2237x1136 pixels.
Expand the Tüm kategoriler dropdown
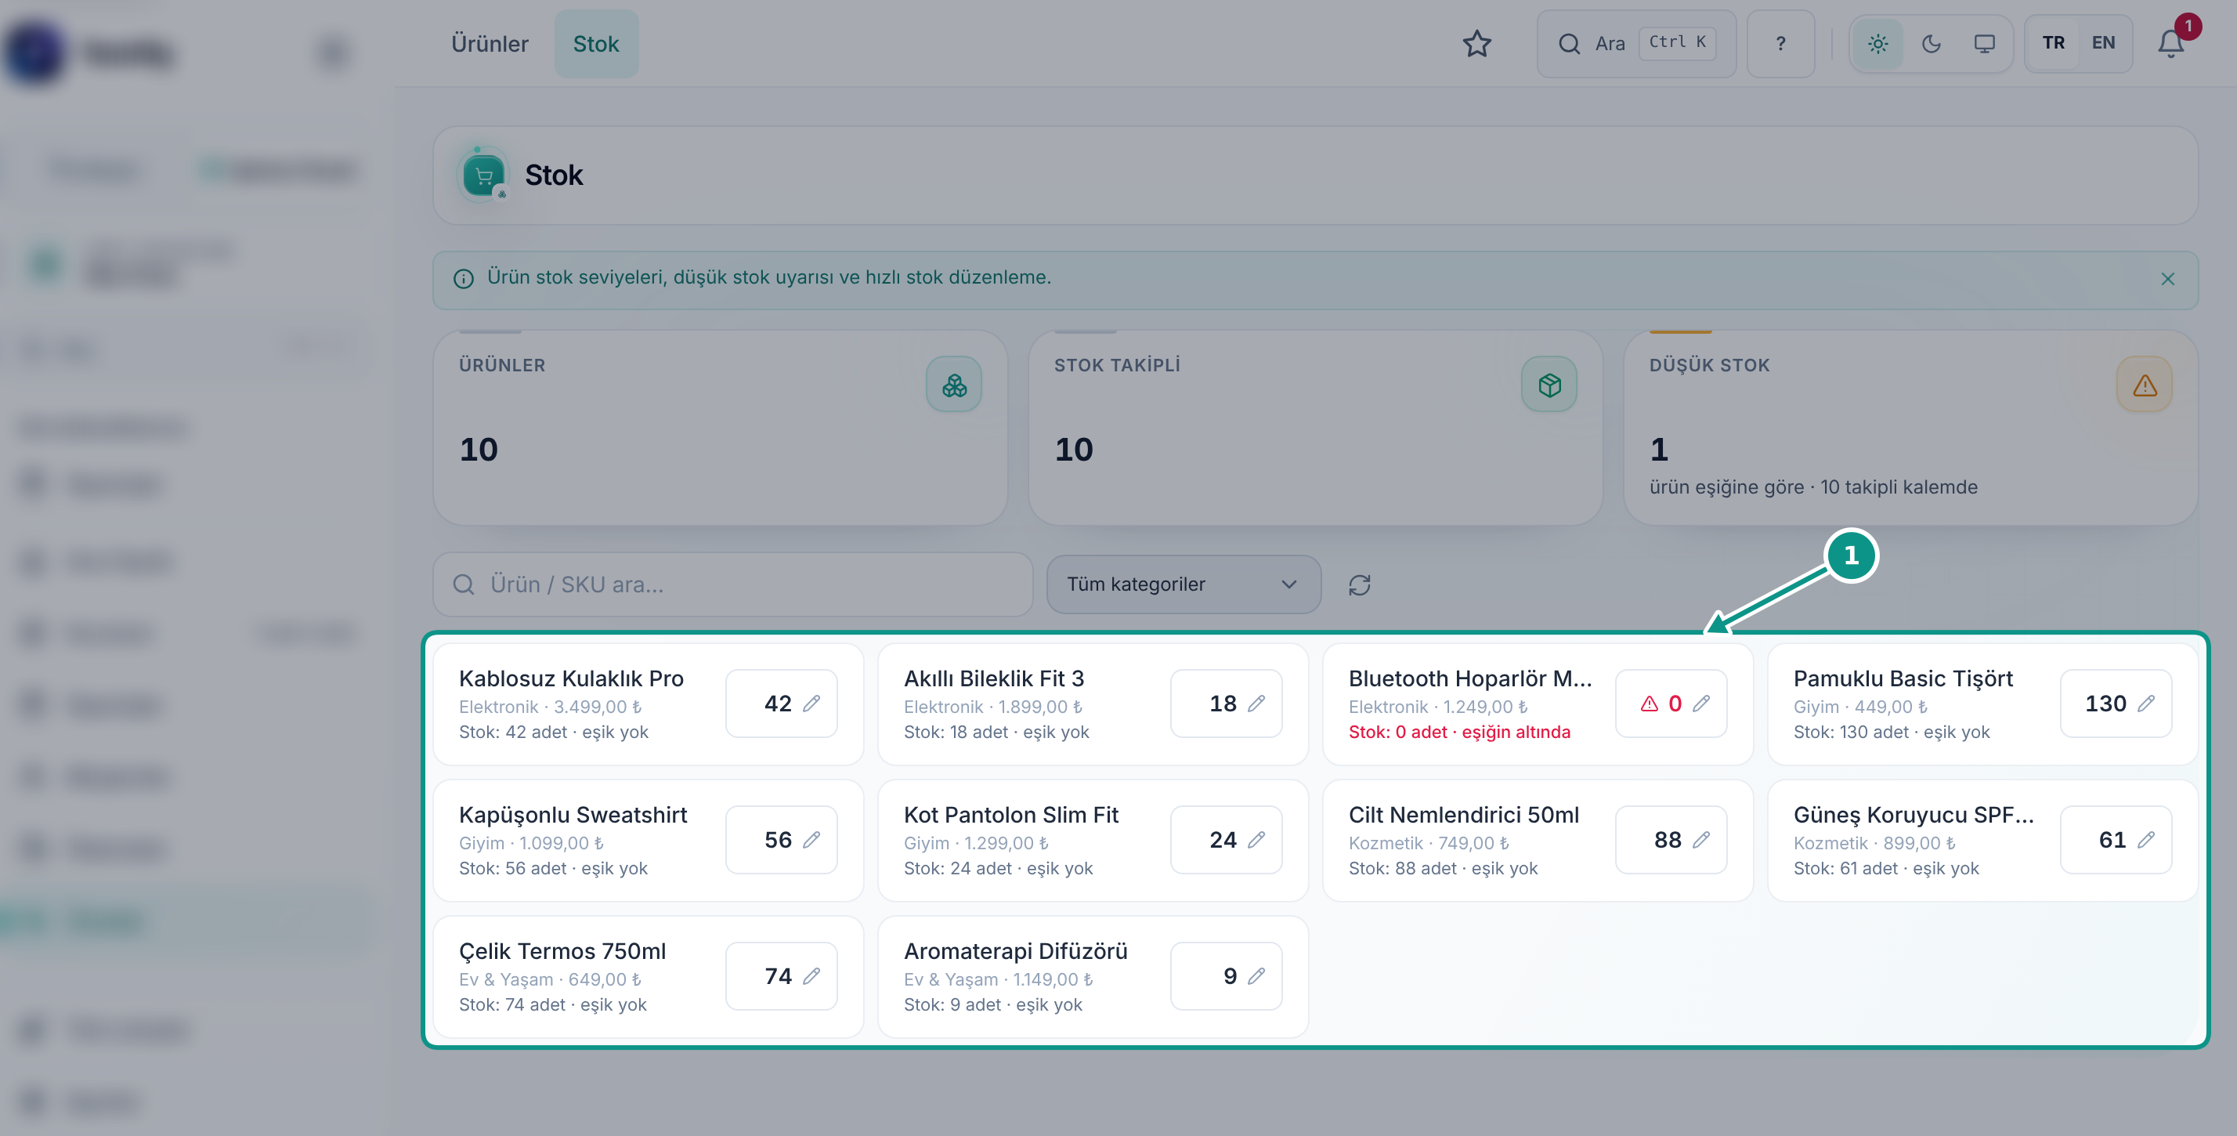1183,584
